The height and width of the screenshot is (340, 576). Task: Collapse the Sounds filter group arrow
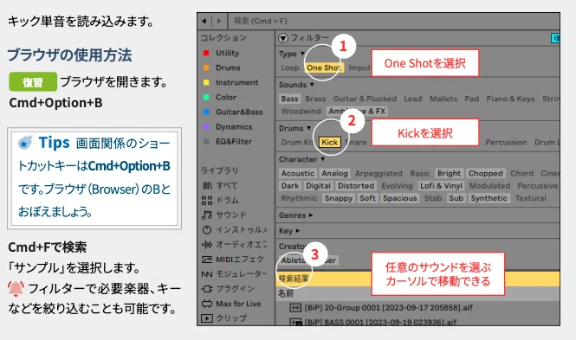(312, 85)
